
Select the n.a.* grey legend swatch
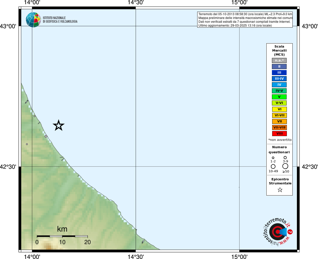point(279,60)
